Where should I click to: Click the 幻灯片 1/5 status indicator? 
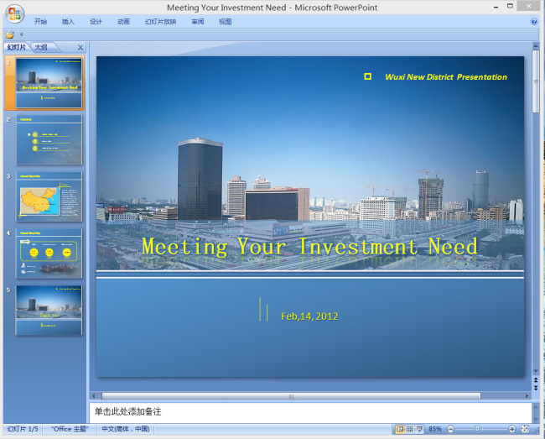pyautogui.click(x=23, y=429)
